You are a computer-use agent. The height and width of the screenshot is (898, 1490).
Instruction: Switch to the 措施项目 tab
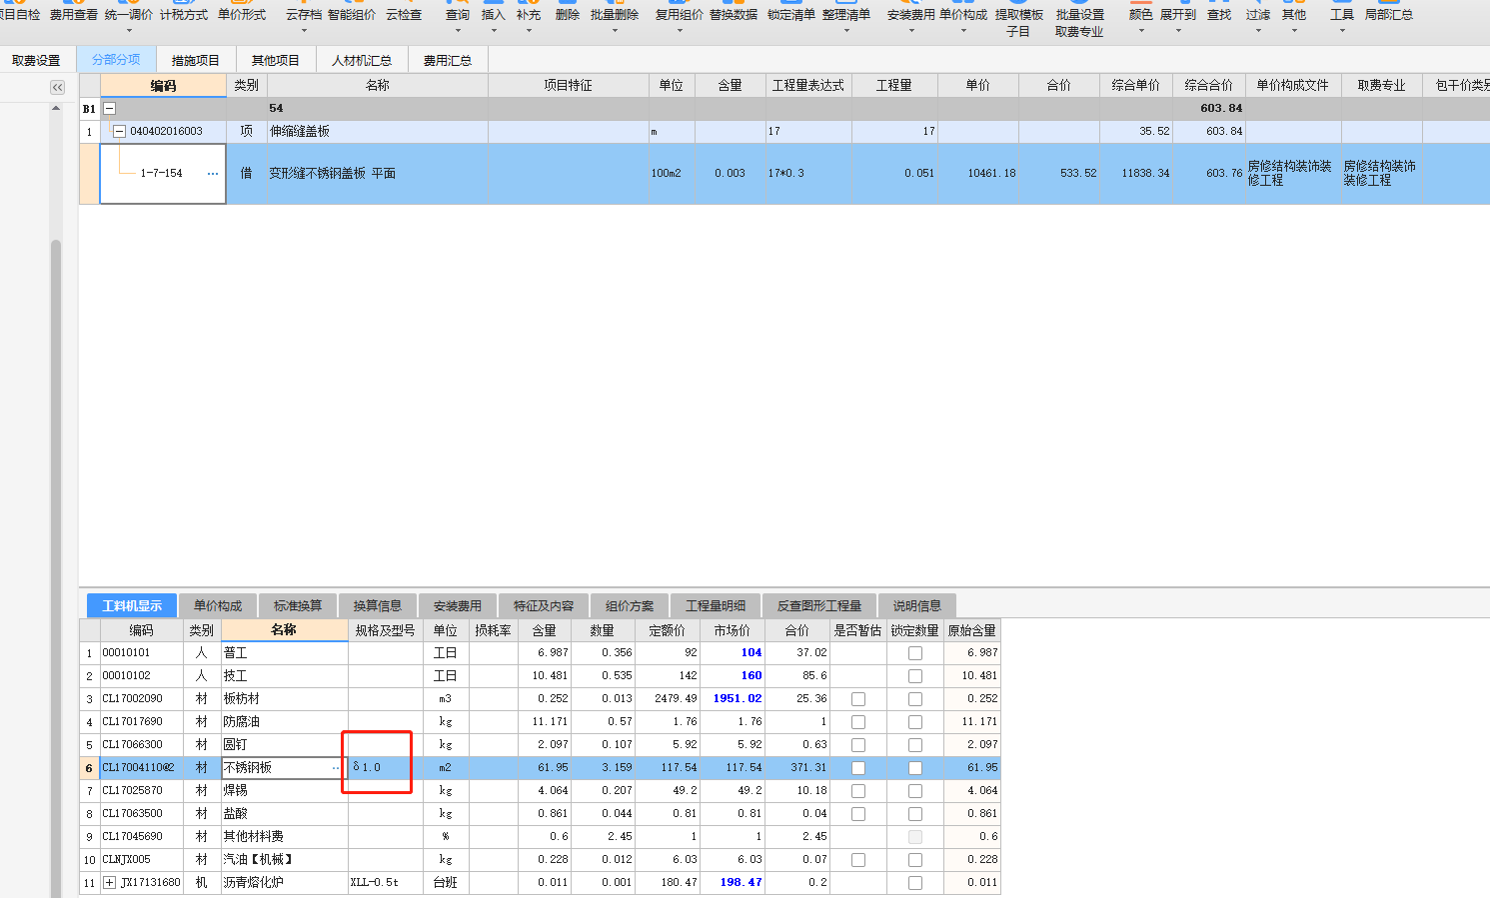tap(196, 60)
